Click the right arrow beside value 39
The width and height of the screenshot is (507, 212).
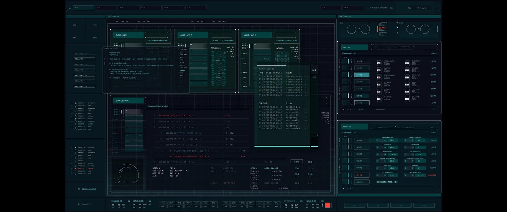(413, 161)
